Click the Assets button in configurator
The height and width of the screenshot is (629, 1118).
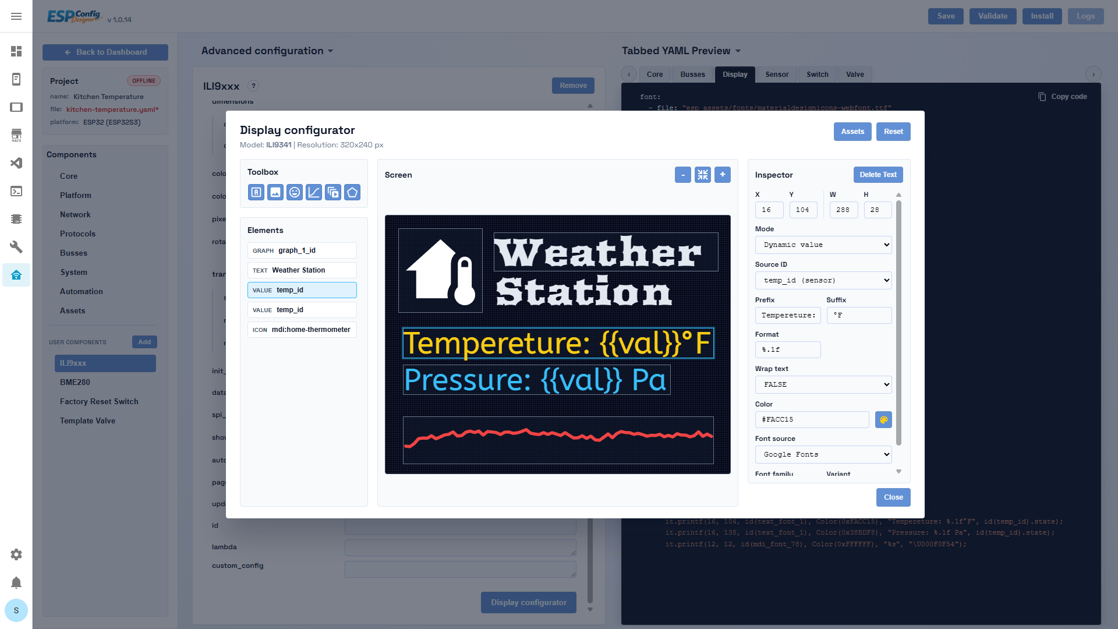852,132
